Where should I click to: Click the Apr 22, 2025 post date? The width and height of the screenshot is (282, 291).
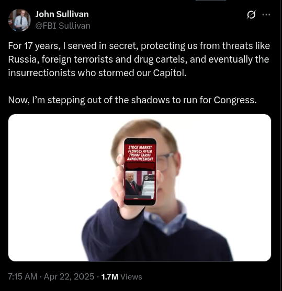pos(69,276)
